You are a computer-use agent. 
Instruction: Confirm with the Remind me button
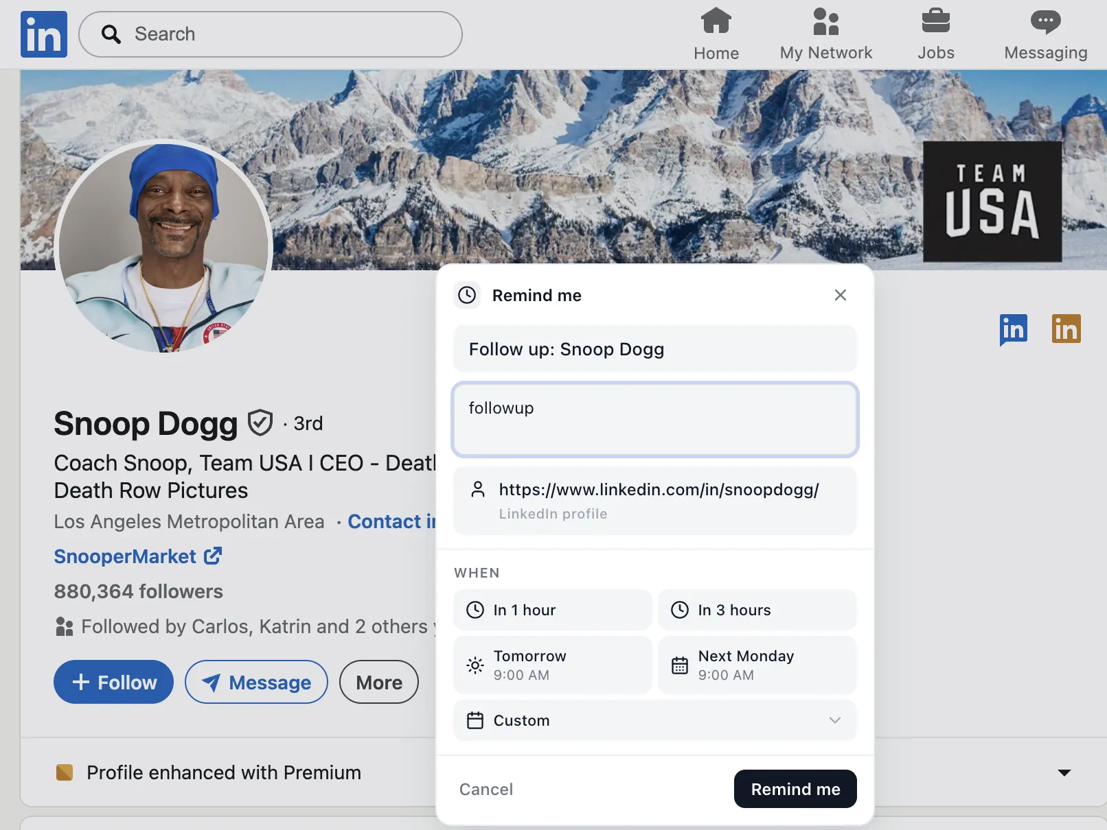pyautogui.click(x=795, y=789)
